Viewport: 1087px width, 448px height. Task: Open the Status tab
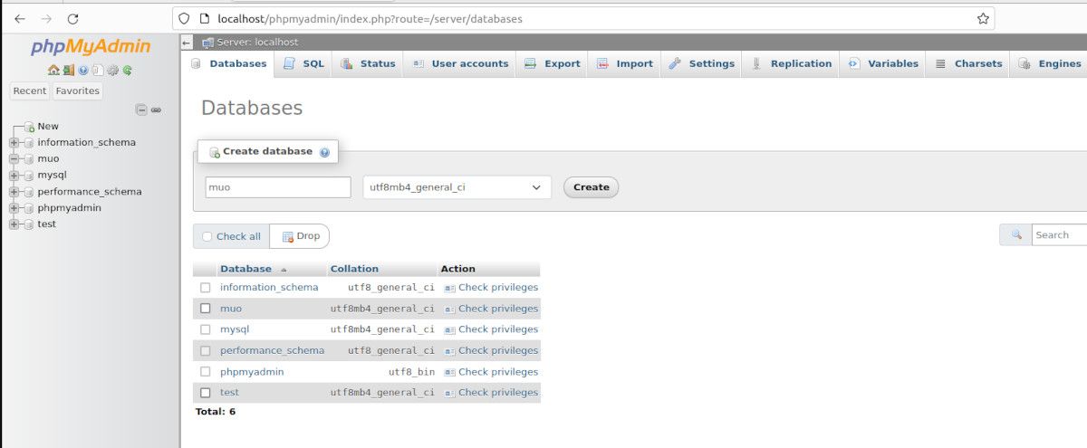[x=368, y=63]
